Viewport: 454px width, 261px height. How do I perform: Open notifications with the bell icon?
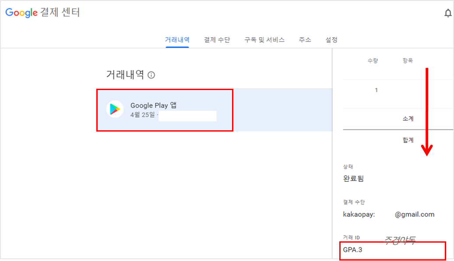point(448,13)
